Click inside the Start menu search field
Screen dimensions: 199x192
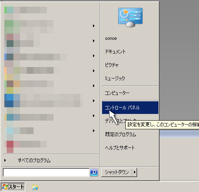click(x=46, y=172)
